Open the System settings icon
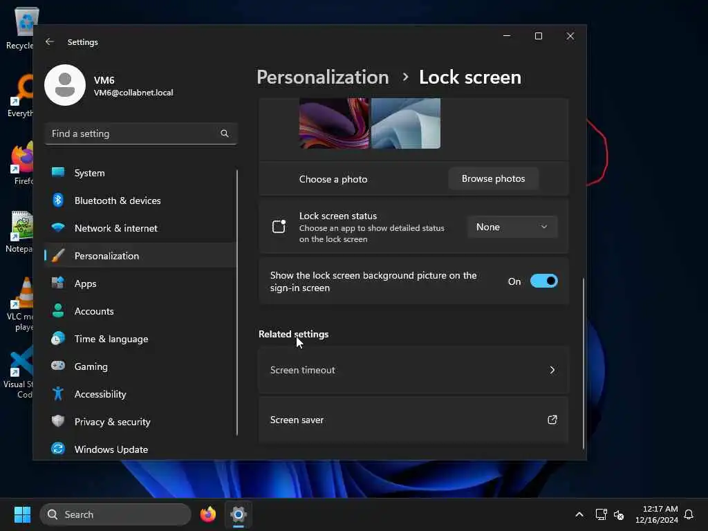708x531 pixels. click(58, 172)
